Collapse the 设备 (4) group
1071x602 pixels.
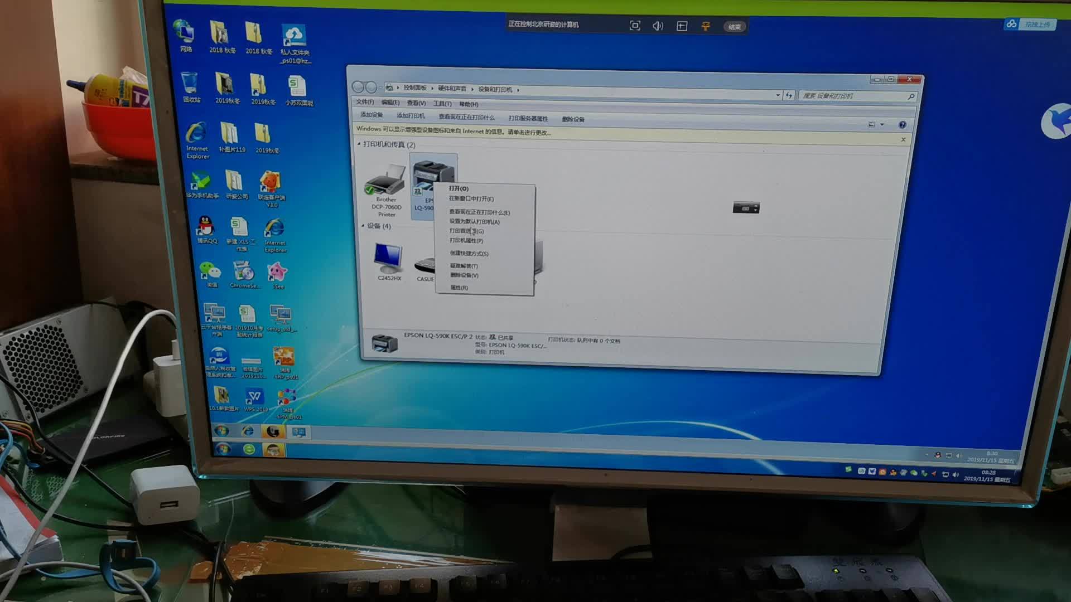coord(363,226)
